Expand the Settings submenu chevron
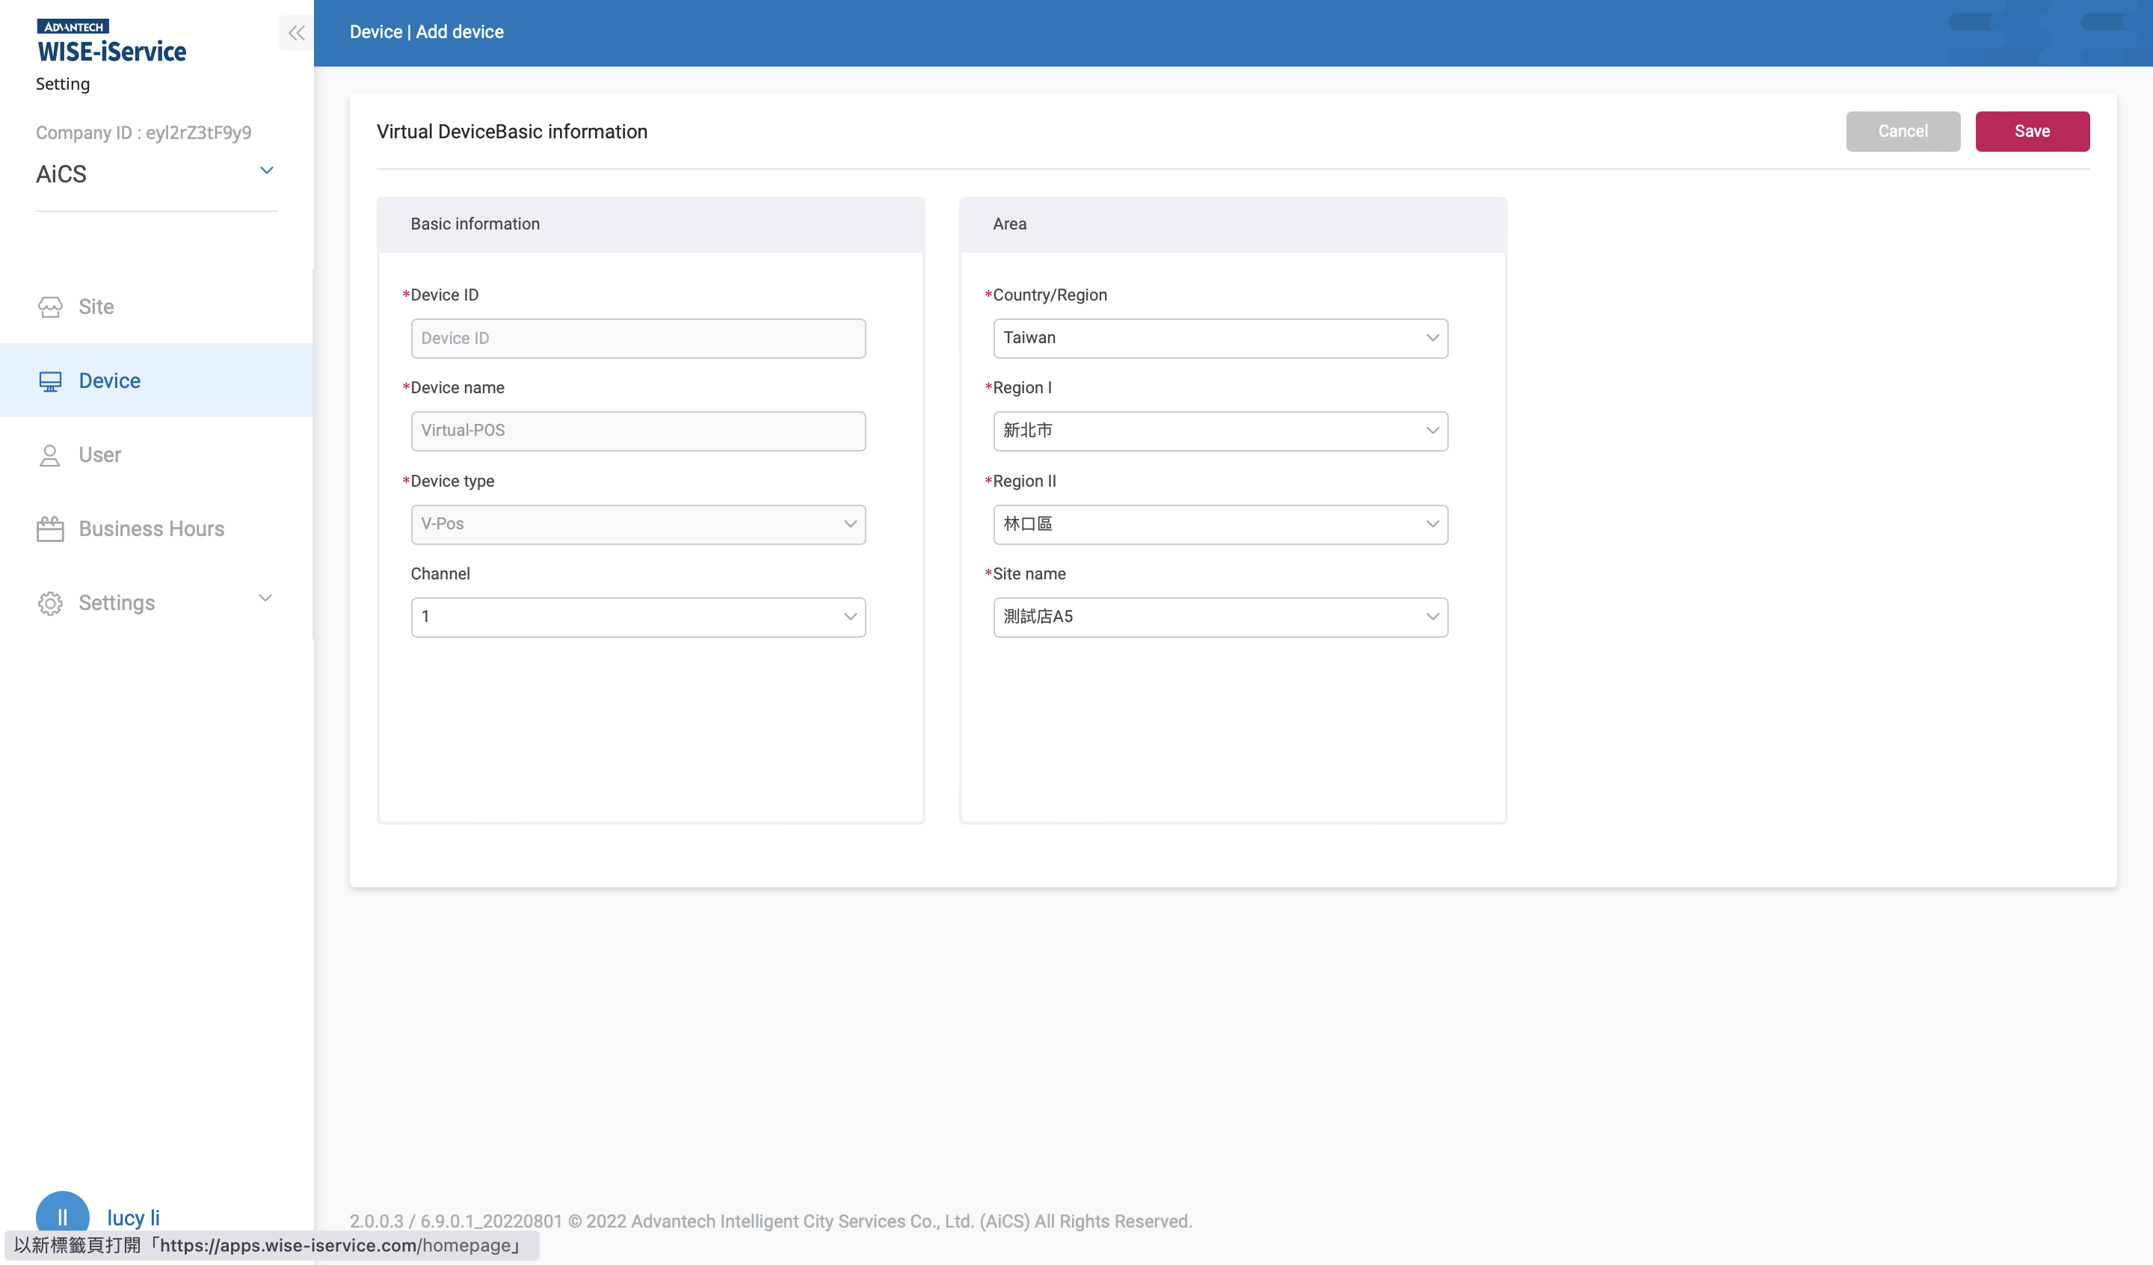This screenshot has width=2153, height=1265. point(265,597)
